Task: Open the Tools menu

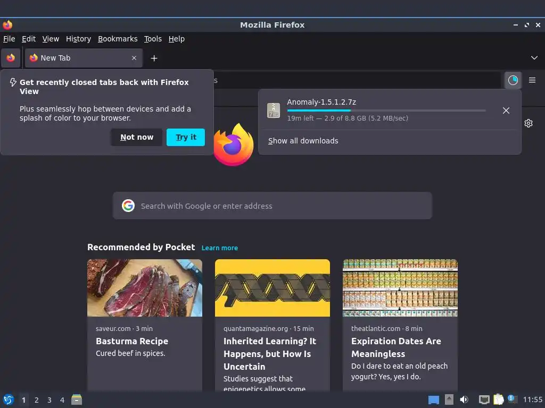Action: pos(153,39)
